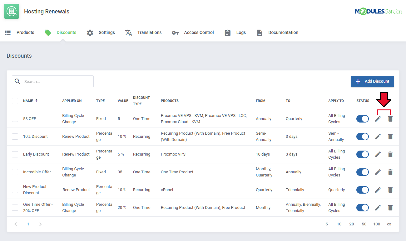Show 5 entries per page

(327, 224)
